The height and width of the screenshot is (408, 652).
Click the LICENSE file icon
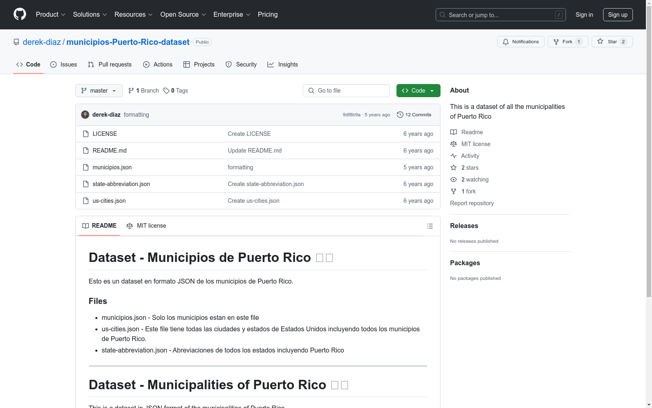tap(86, 134)
